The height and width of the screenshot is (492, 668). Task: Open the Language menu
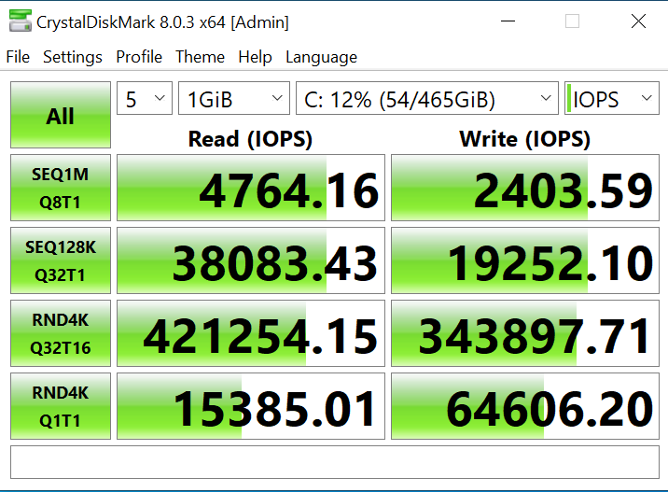tap(321, 57)
